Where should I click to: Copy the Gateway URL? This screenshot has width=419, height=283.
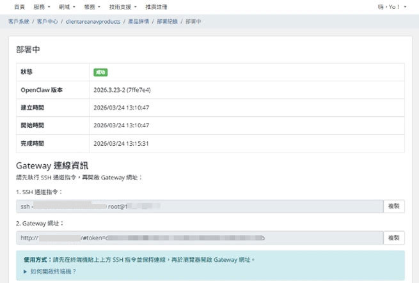tap(394, 238)
